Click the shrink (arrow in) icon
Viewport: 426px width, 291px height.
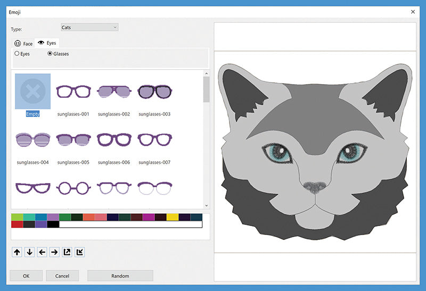[x=79, y=252]
